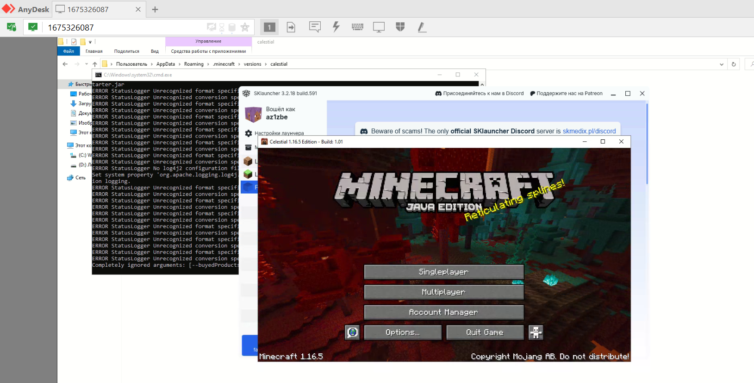
Task: Click calestial in the address breadcrumb
Action: click(279, 64)
